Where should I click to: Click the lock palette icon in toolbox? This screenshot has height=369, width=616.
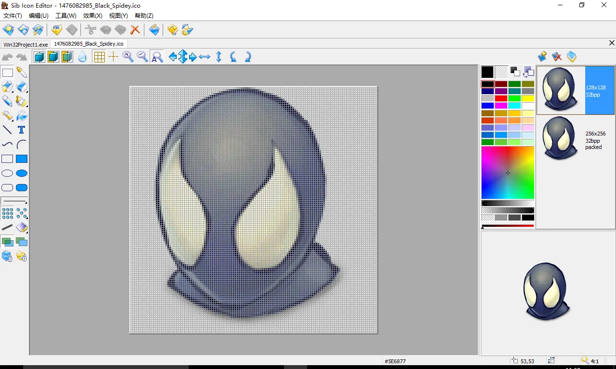(x=22, y=256)
